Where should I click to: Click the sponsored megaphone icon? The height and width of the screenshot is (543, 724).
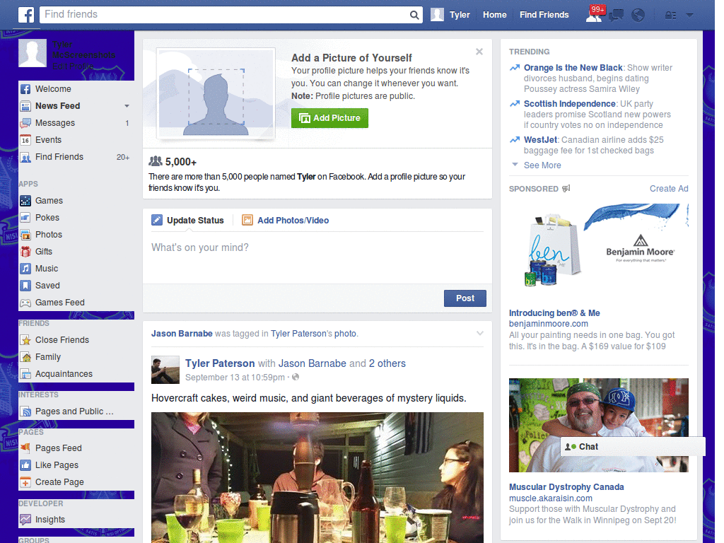tap(566, 188)
